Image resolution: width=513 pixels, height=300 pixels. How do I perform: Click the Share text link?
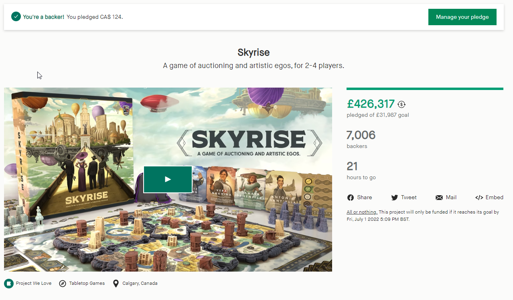coord(365,198)
